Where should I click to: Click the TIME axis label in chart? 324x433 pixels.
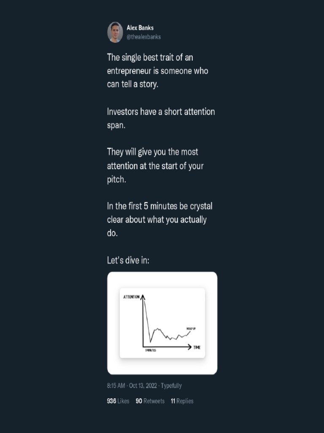(197, 348)
